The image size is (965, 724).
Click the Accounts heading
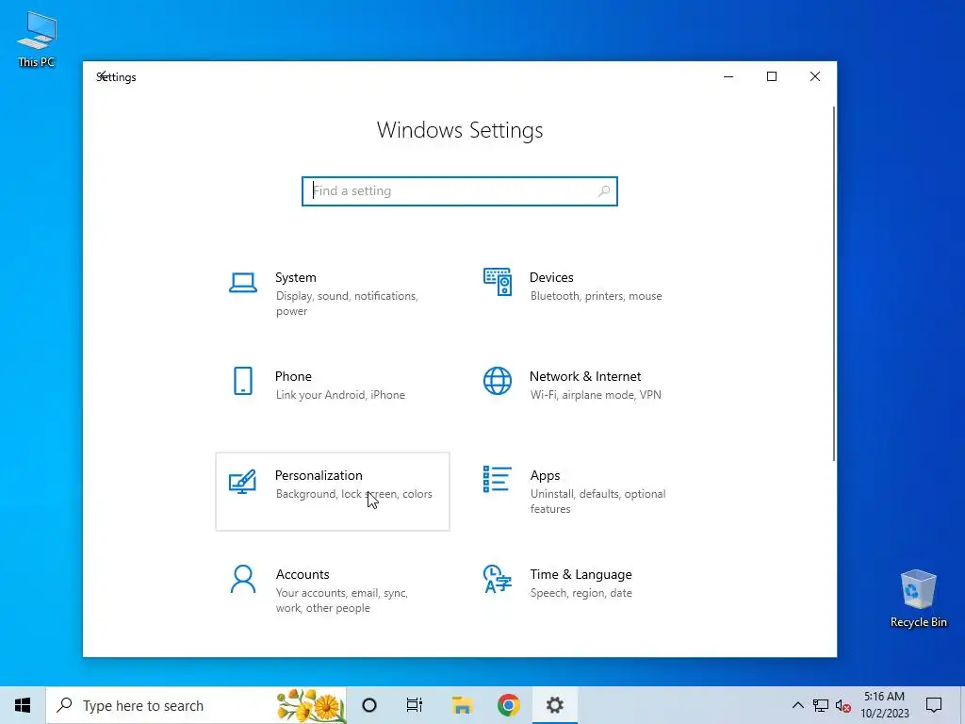(303, 575)
